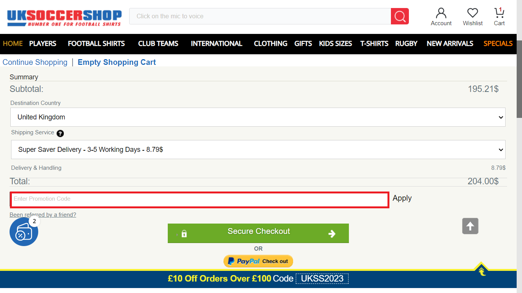The height and width of the screenshot is (293, 522).
Task: Select CLUB TEAMS in the navigation
Action: (x=158, y=44)
